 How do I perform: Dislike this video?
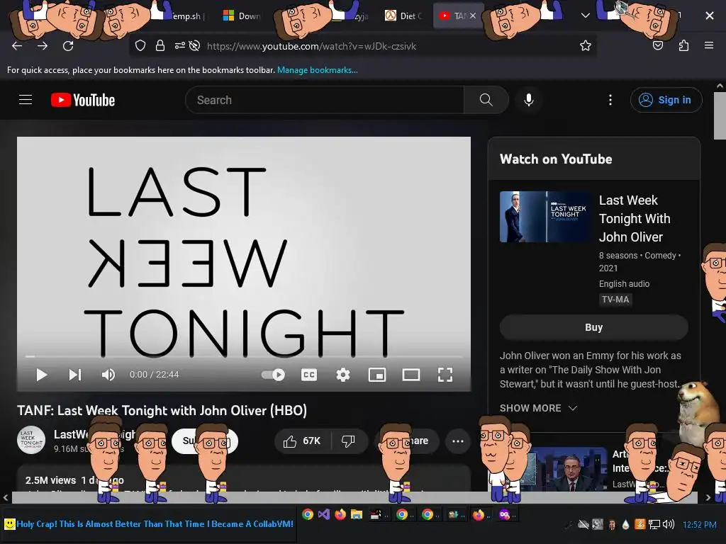coord(349,441)
